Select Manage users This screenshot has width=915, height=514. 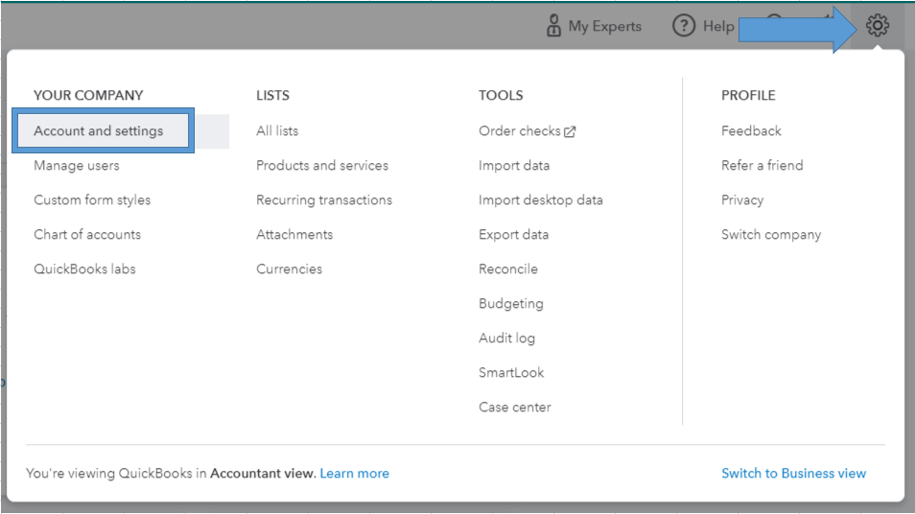point(77,166)
